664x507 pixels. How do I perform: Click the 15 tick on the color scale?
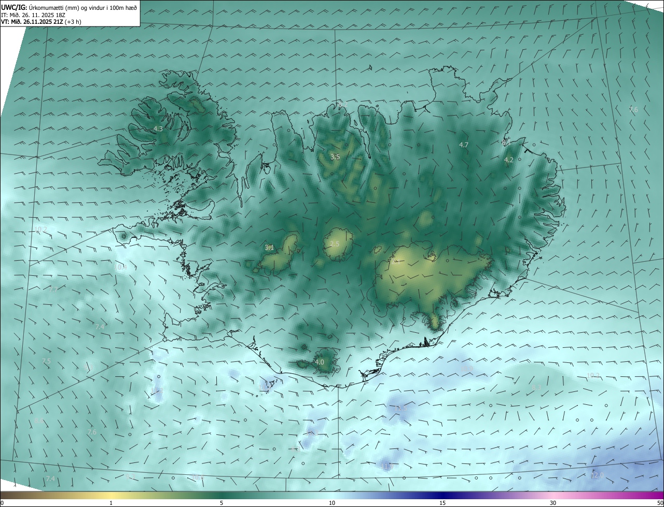(442, 503)
